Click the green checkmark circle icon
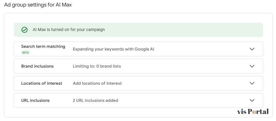The width and height of the screenshot is (276, 121). tap(25, 30)
